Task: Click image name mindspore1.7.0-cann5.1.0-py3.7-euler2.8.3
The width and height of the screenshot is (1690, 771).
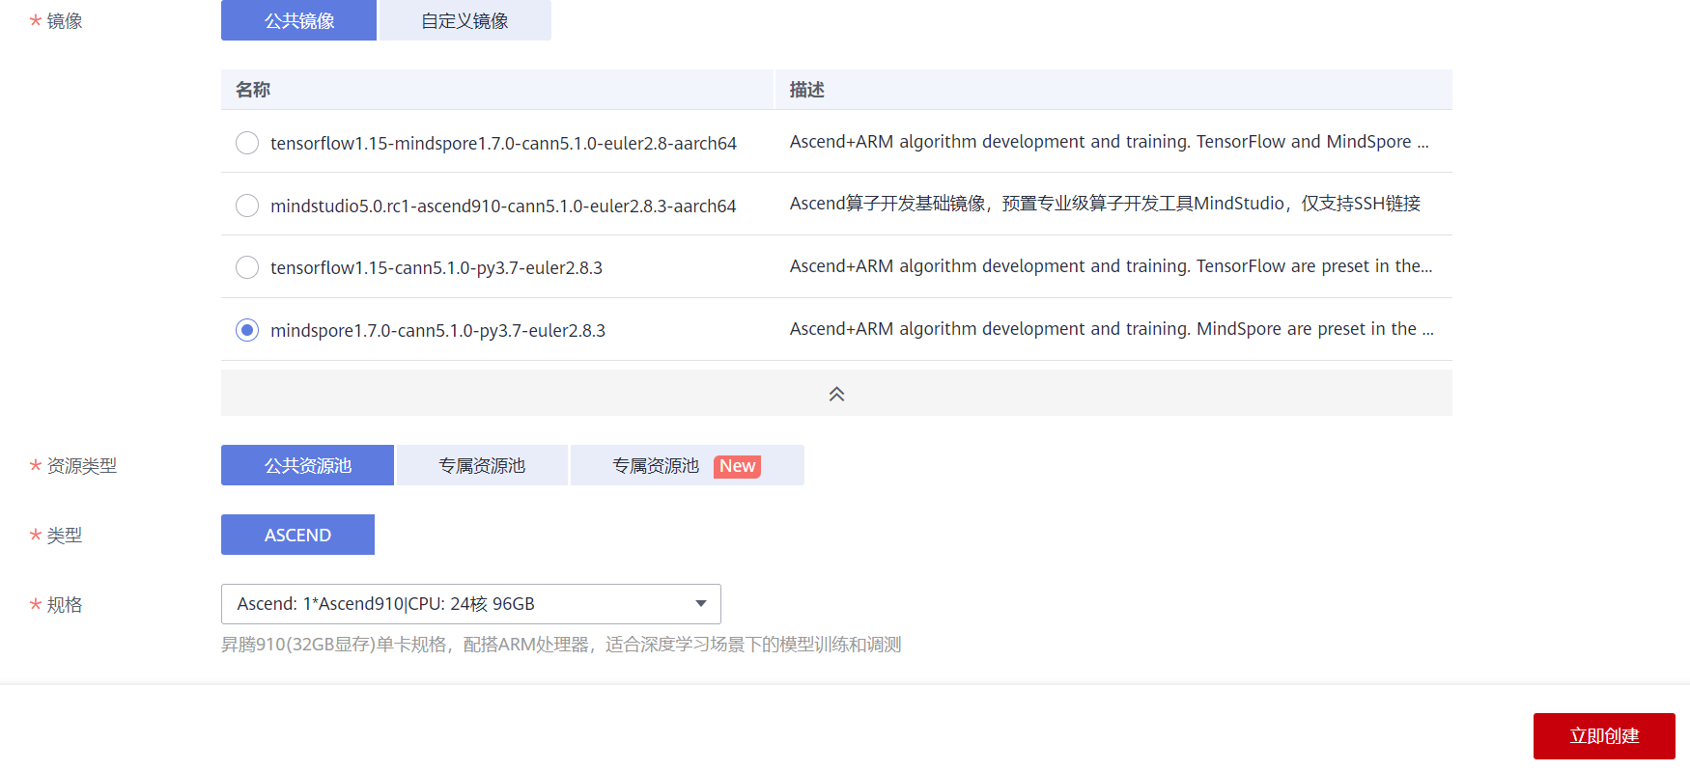Action: 437,330
